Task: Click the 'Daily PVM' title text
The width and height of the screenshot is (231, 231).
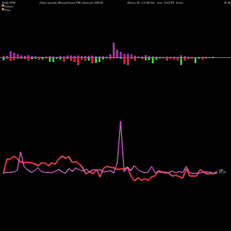Action: tap(9, 3)
